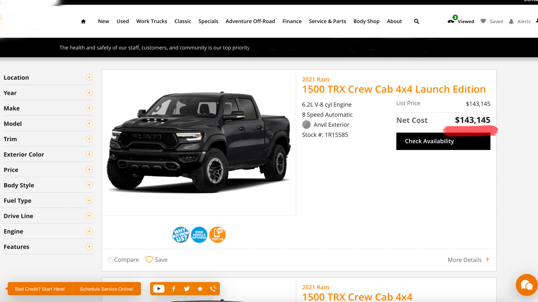Open the Service & Parts menu

point(327,21)
